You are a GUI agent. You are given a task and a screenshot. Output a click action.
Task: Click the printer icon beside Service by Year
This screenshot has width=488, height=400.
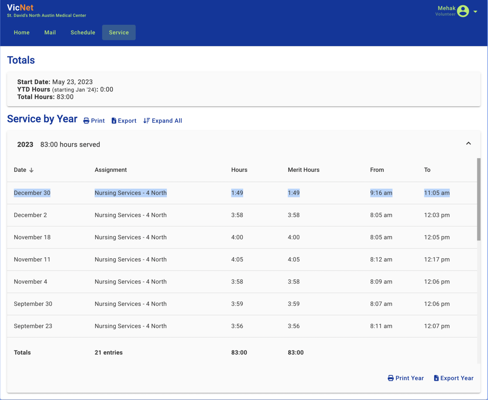pos(86,121)
